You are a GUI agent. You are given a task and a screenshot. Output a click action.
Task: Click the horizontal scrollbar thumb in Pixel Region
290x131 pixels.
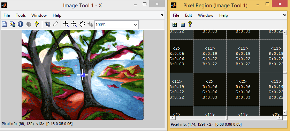coord(226,118)
